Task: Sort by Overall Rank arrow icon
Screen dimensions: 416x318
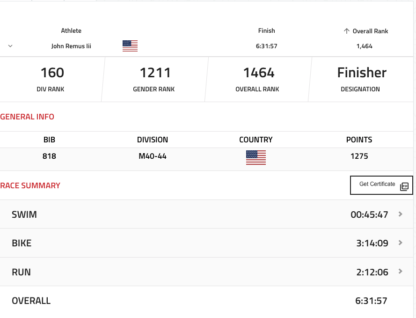Action: pos(346,31)
